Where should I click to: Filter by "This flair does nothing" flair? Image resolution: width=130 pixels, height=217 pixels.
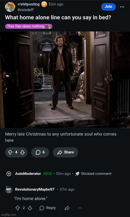(29, 26)
